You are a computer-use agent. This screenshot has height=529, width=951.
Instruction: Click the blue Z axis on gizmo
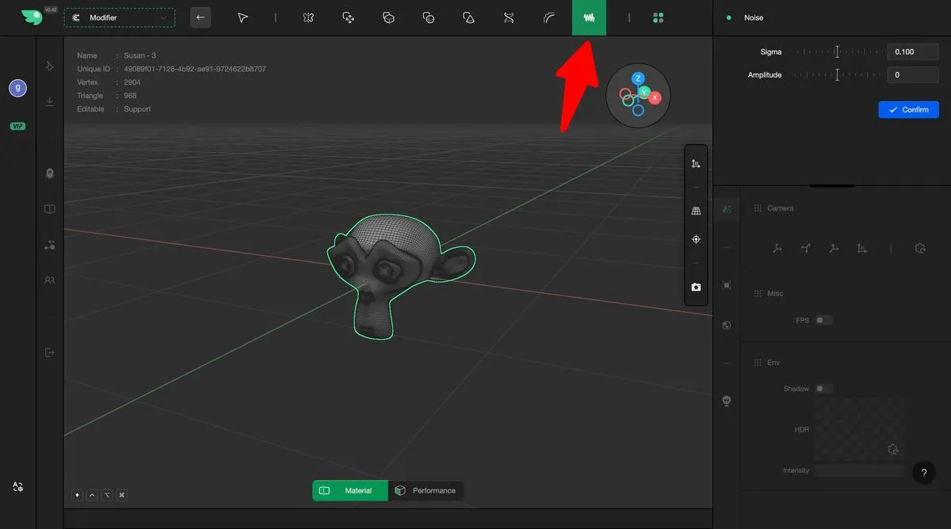[x=638, y=79]
